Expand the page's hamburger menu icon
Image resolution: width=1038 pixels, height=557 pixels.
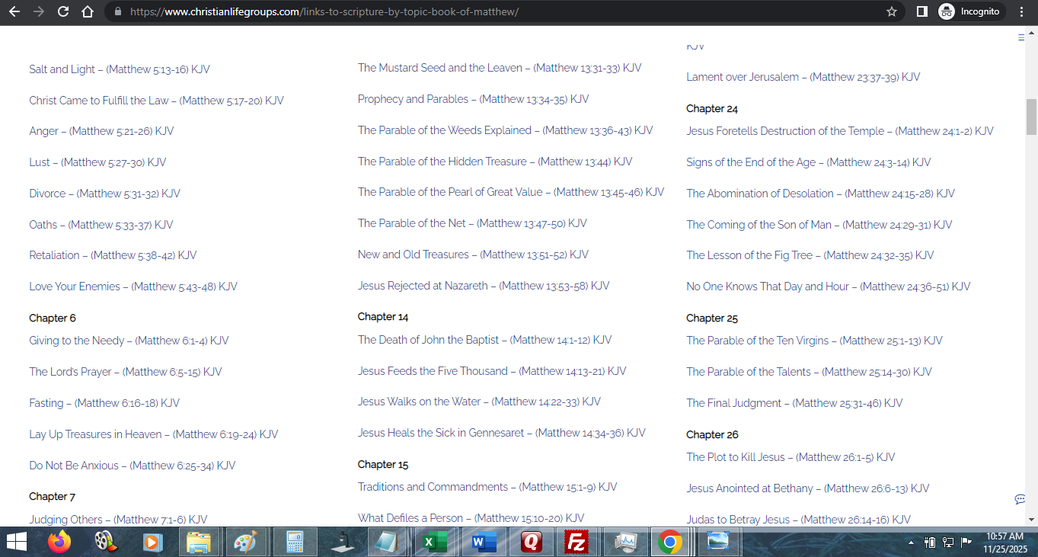click(1021, 37)
